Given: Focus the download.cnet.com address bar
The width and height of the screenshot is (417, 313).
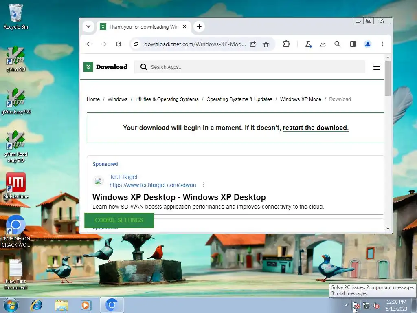Looking at the screenshot, I should pyautogui.click(x=195, y=44).
